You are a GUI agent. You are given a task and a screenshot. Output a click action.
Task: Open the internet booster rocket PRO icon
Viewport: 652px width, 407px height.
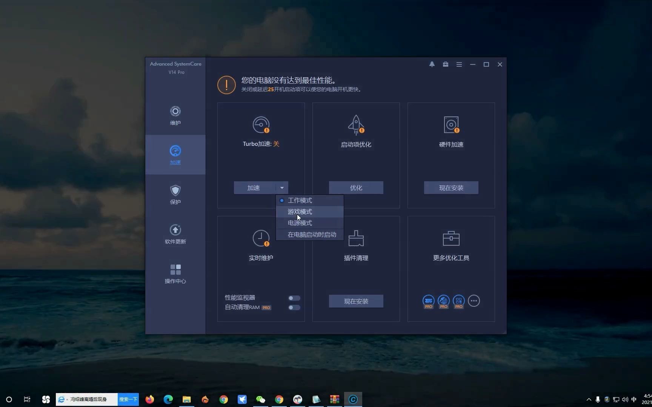click(x=444, y=301)
